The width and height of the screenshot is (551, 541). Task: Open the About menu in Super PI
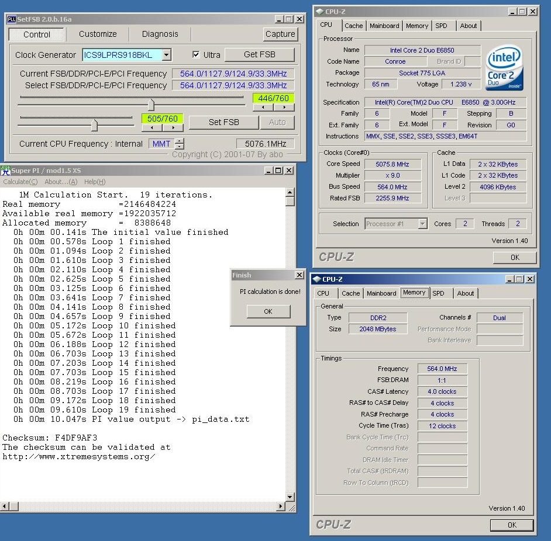pyautogui.click(x=61, y=182)
